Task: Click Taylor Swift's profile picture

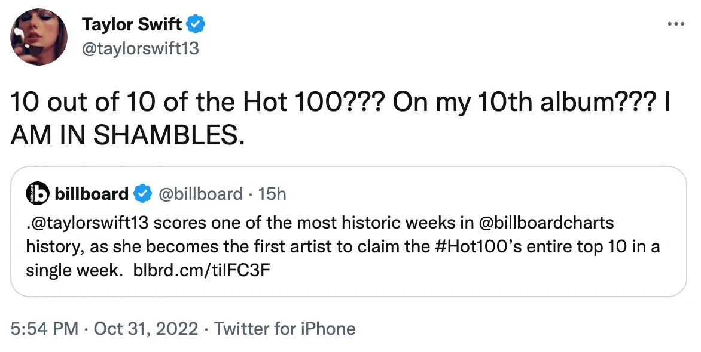Action: coord(39,37)
